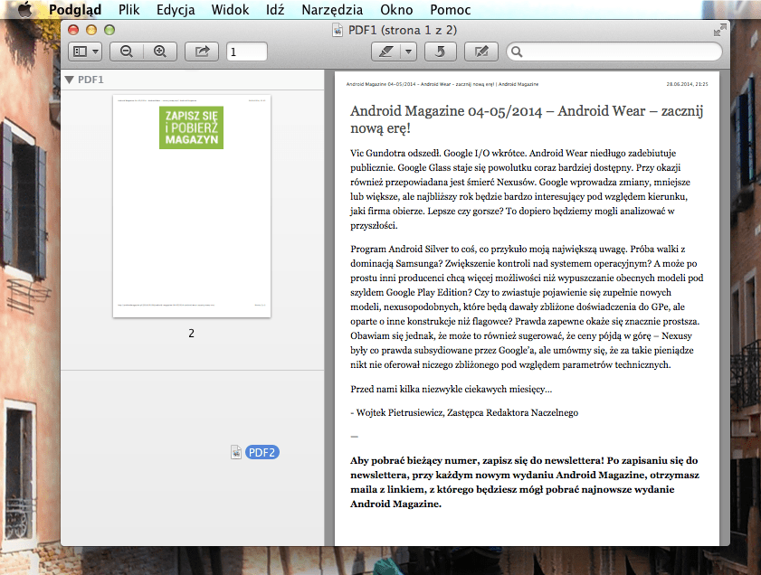The width and height of the screenshot is (761, 575).
Task: Click the sentence 'Przed nami kilka niezwykle ciekawych miesięcy'
Action: [452, 389]
